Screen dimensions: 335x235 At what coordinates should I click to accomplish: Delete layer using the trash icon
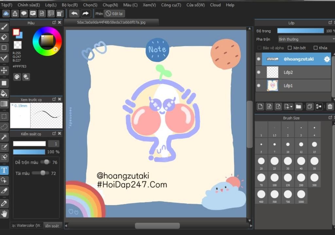330,106
